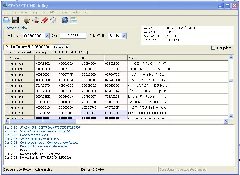The width and height of the screenshot is (240, 175).
Task: Click the memory table scroll up arrow
Action: (x=231, y=58)
